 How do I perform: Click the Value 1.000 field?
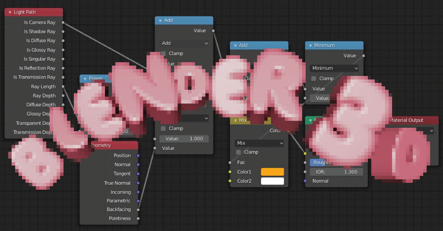[x=184, y=139]
